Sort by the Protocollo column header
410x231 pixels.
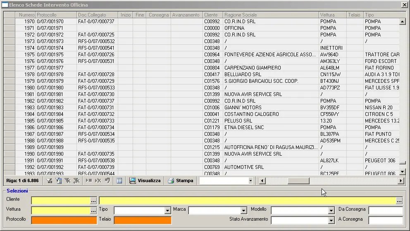pos(56,15)
